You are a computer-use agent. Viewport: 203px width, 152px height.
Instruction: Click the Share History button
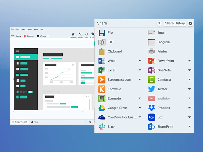pyautogui.click(x=175, y=23)
